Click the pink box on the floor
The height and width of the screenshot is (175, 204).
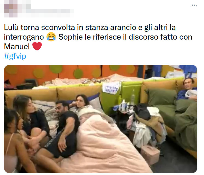click(x=150, y=154)
